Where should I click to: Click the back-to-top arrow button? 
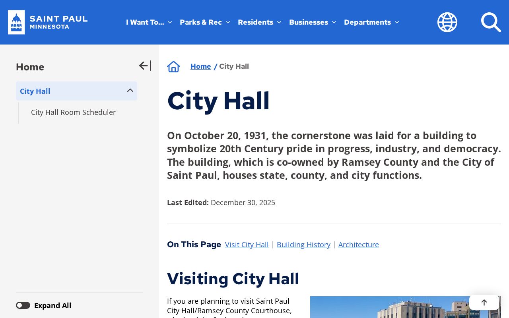[x=484, y=302]
